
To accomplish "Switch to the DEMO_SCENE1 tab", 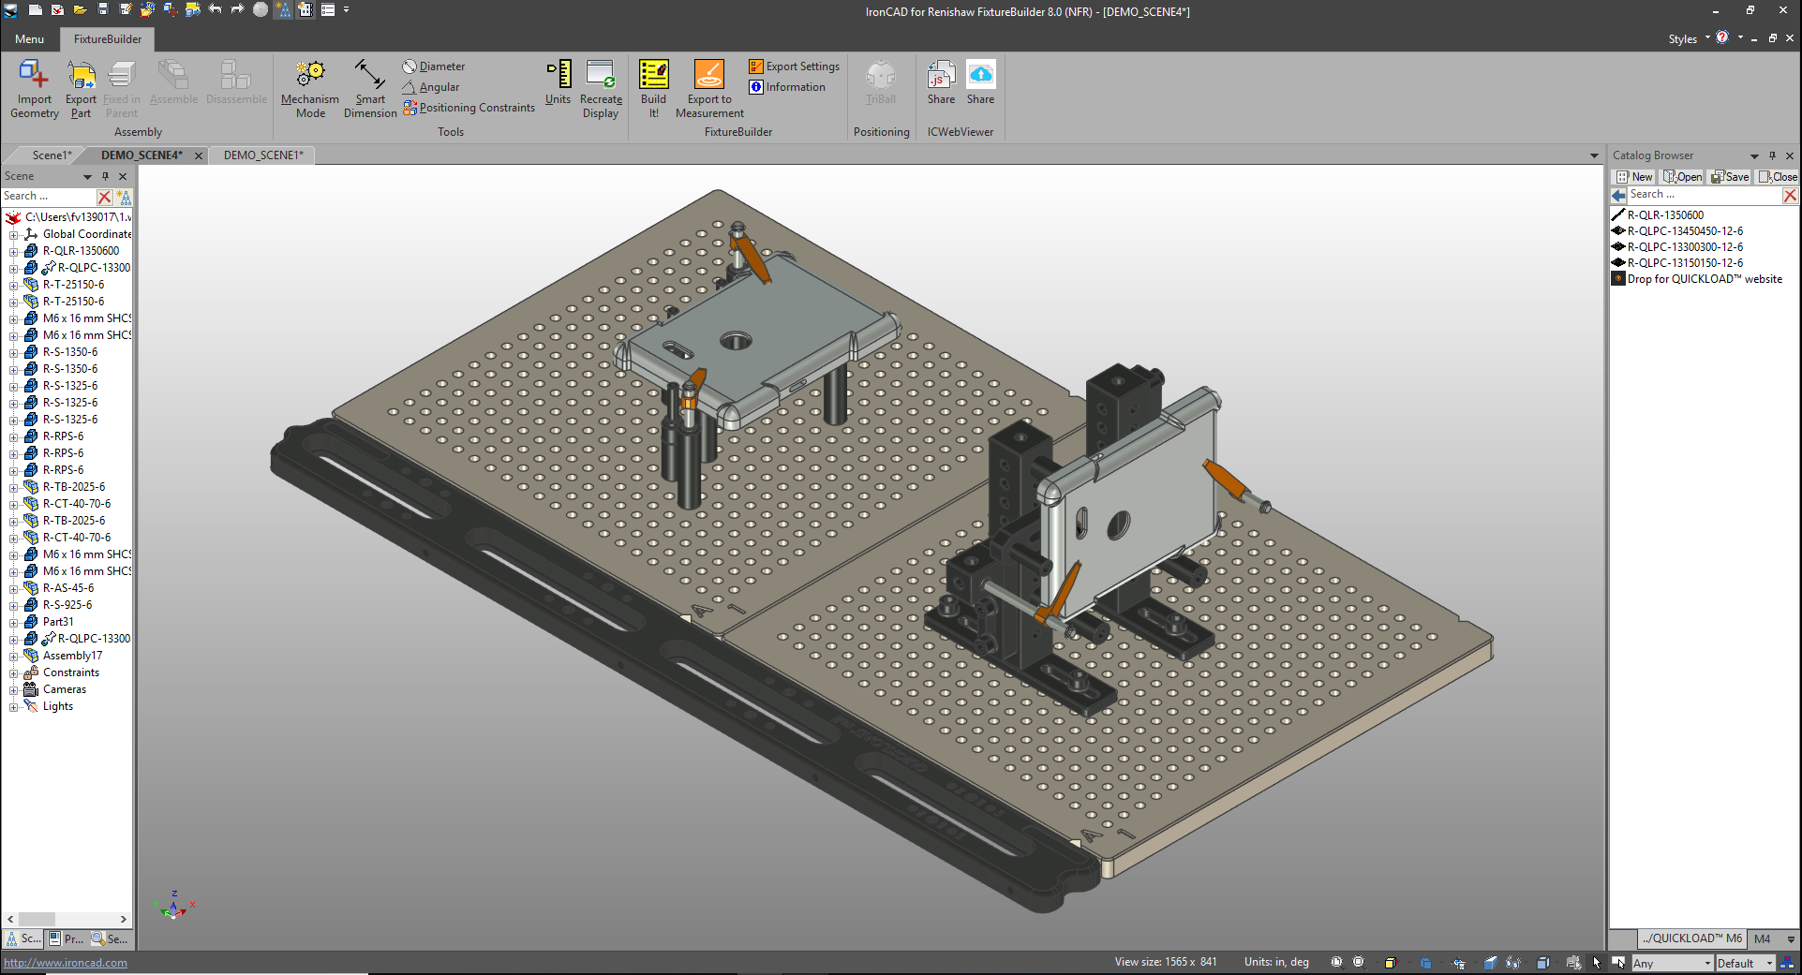I will (262, 155).
